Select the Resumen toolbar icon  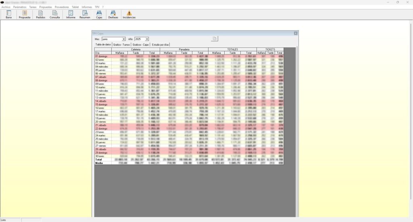[85, 15]
